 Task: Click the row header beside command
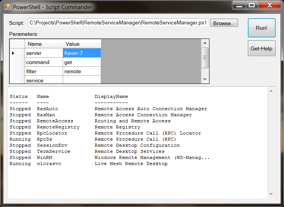pyautogui.click(x=17, y=62)
